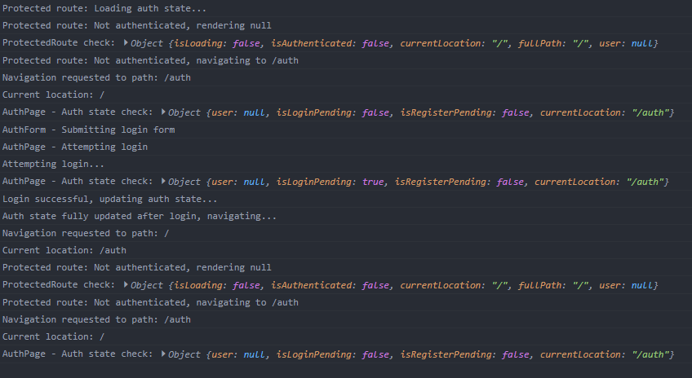This screenshot has height=378, width=692.
Task: Click 'Auth state fully updated after login' entry
Action: point(140,216)
